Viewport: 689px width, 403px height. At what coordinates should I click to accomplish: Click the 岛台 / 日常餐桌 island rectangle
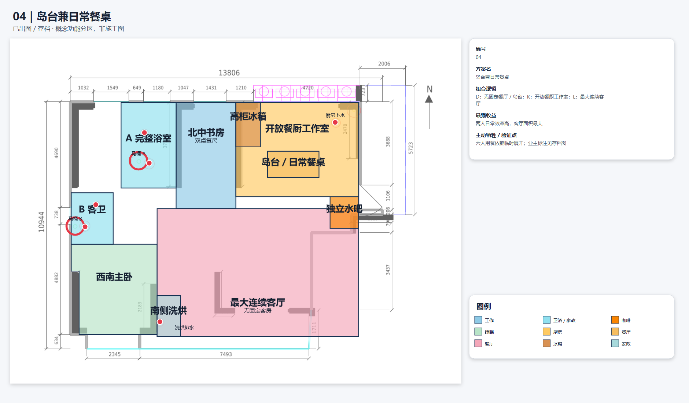click(293, 164)
